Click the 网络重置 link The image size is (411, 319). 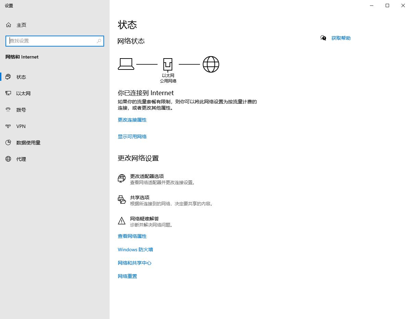[127, 276]
